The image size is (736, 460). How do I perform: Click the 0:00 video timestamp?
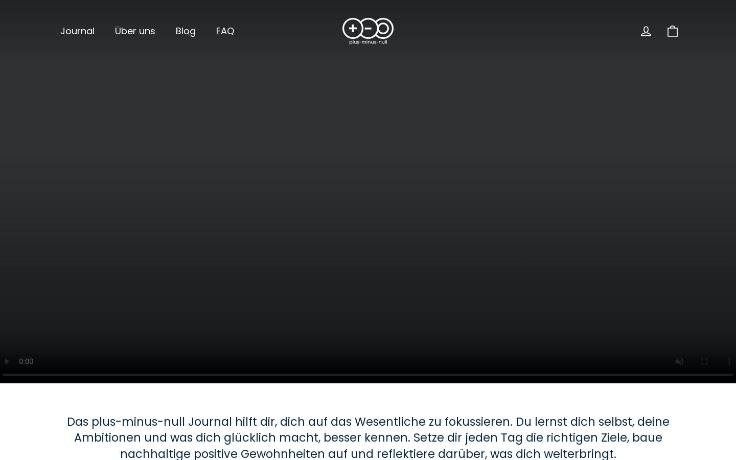[x=26, y=361]
